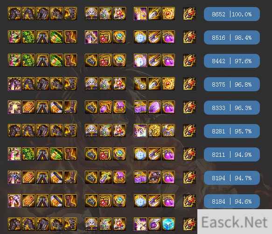Viewport: 272px width, 234px height.
Task: Choose the 8375 | 96.8% result
Action: [x=231, y=84]
